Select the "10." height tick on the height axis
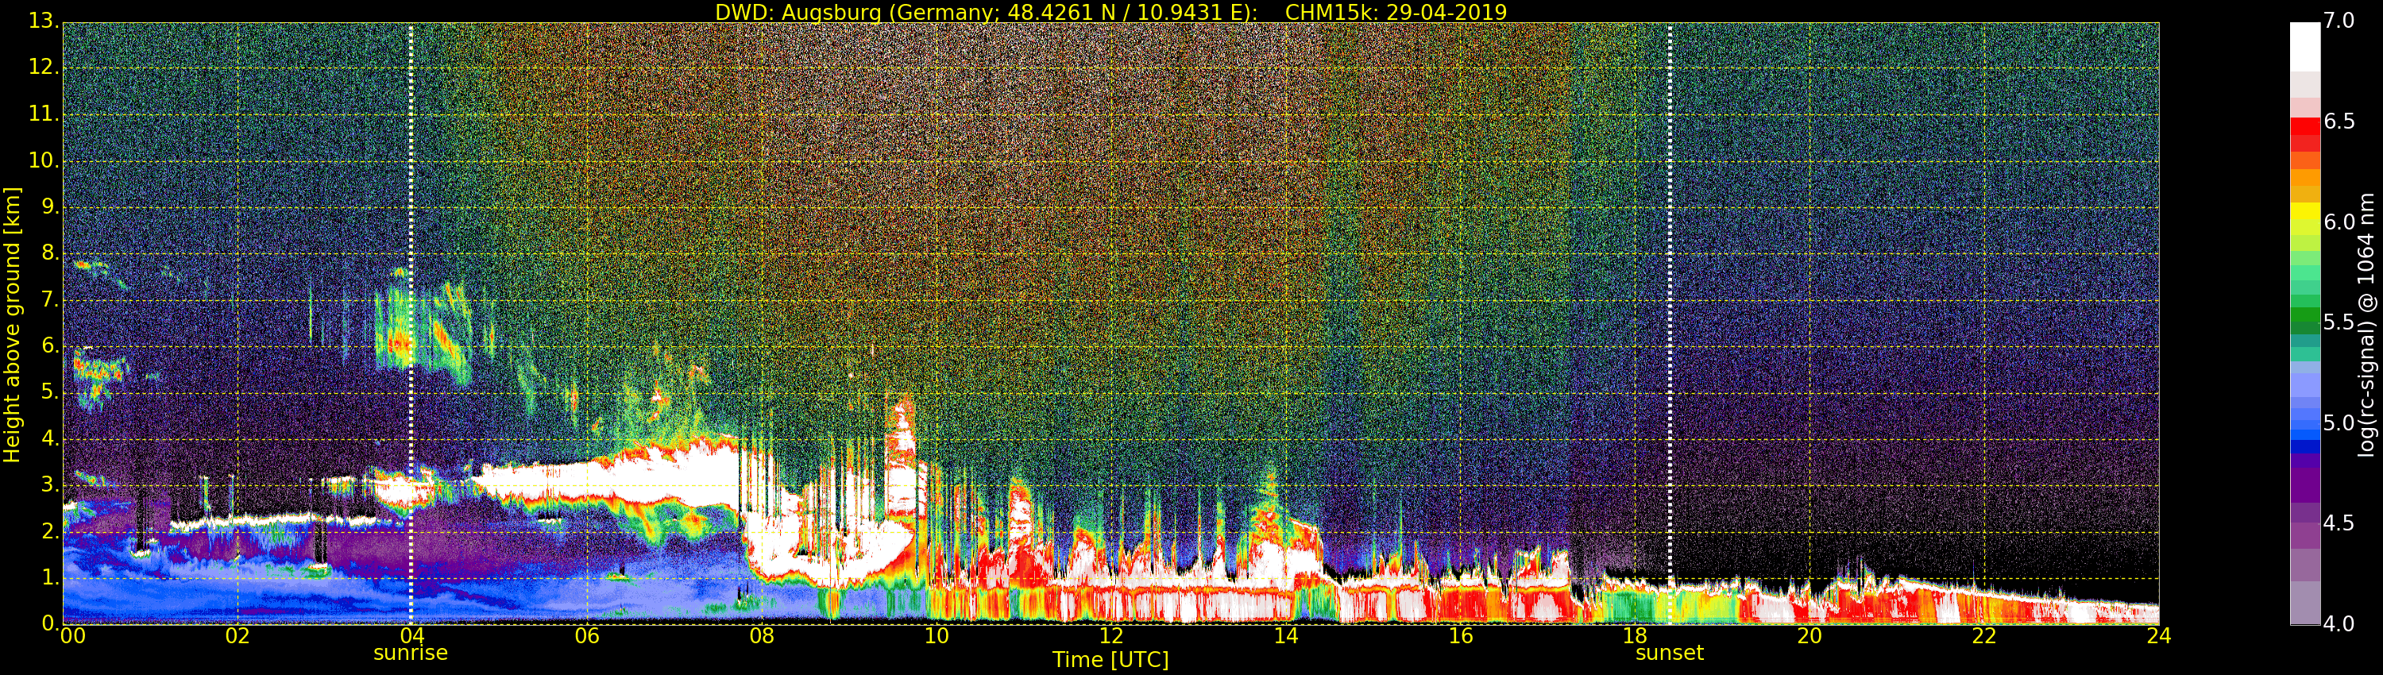The image size is (2383, 675). [44, 160]
